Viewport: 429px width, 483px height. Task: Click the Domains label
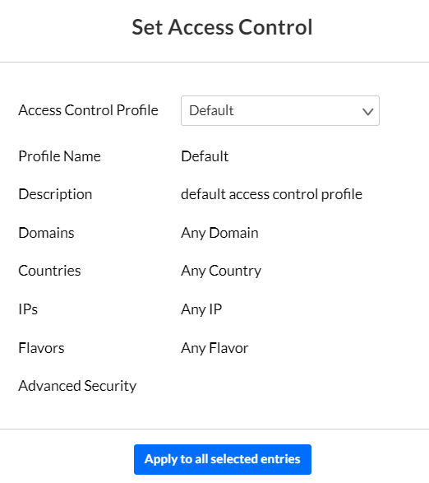point(46,233)
